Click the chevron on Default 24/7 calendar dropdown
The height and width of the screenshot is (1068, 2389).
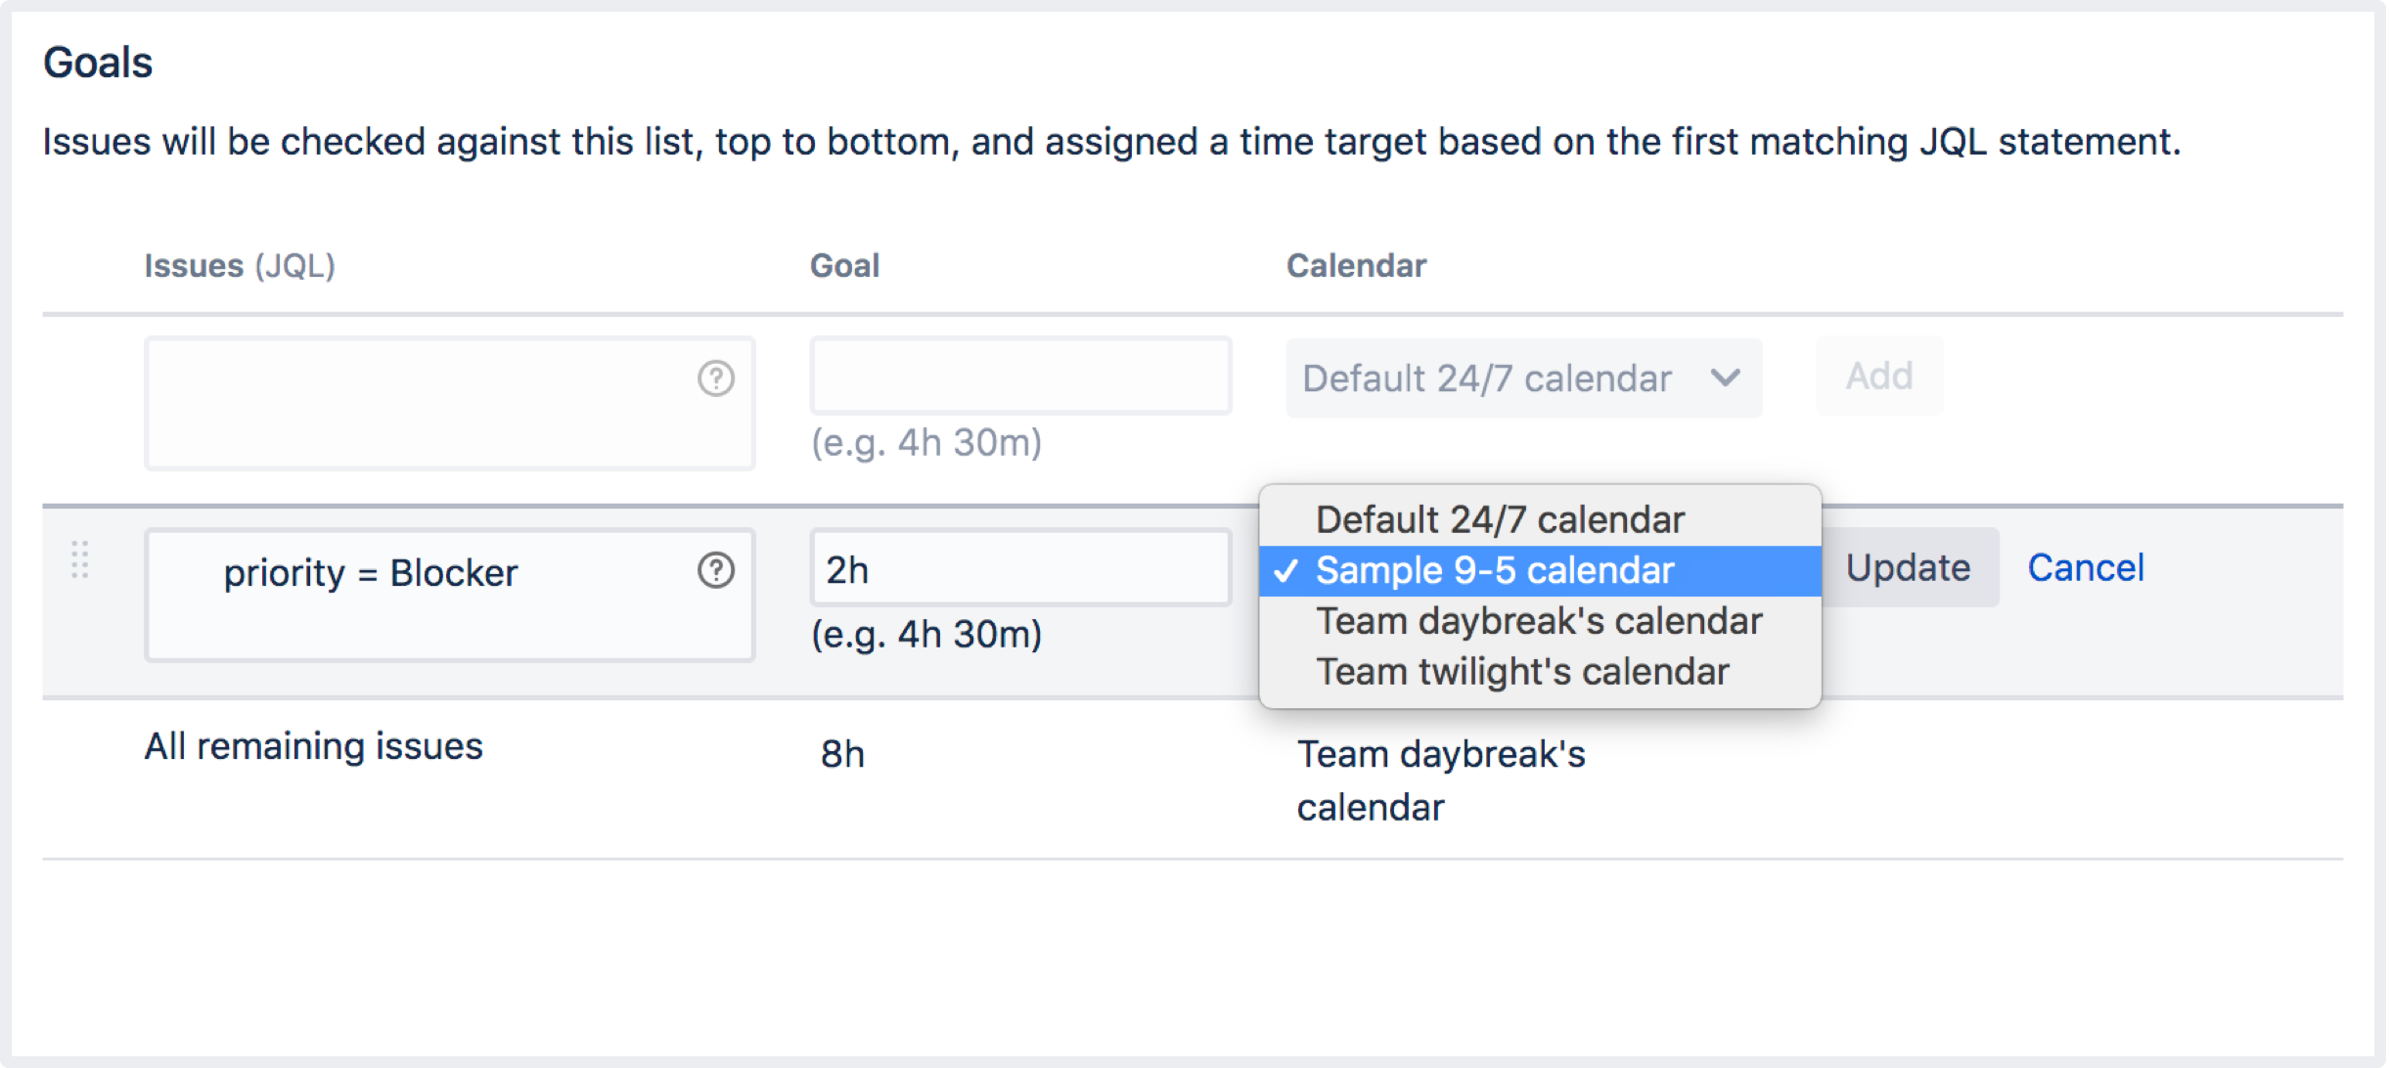point(1725,377)
